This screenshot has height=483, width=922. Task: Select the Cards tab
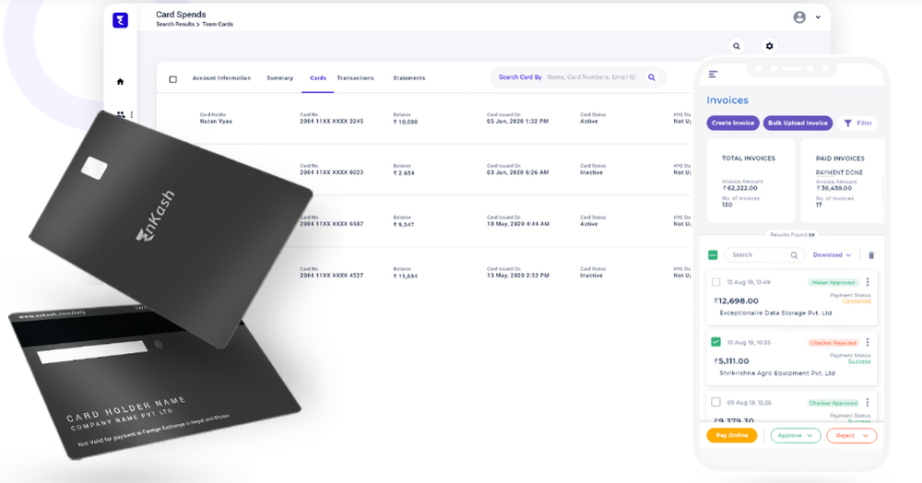pos(318,78)
